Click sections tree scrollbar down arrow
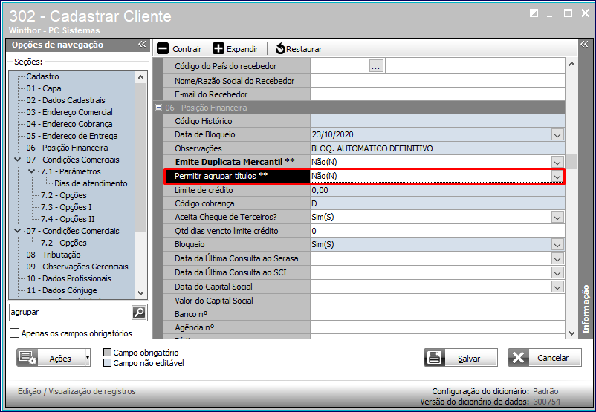This screenshot has height=412, width=596. pos(140,292)
